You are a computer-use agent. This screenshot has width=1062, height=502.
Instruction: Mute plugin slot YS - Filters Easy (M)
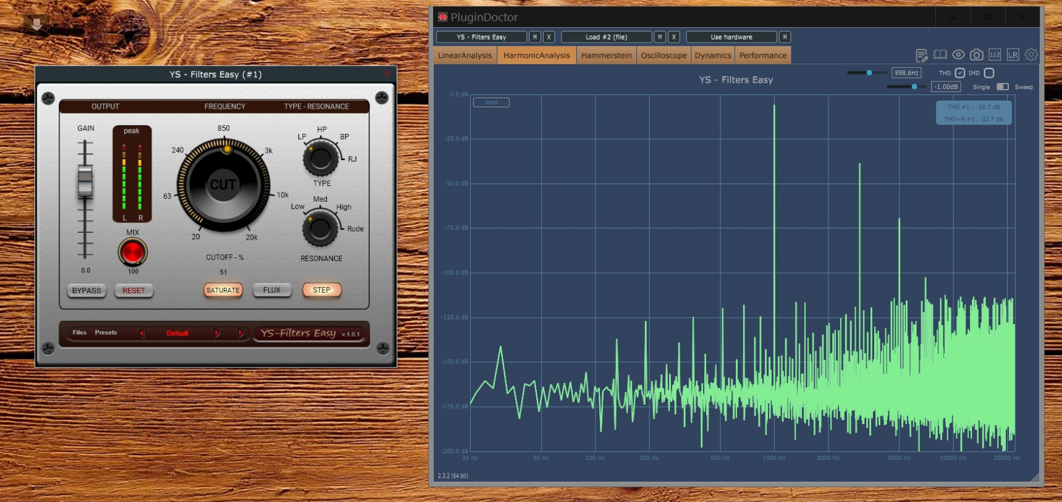click(x=535, y=37)
